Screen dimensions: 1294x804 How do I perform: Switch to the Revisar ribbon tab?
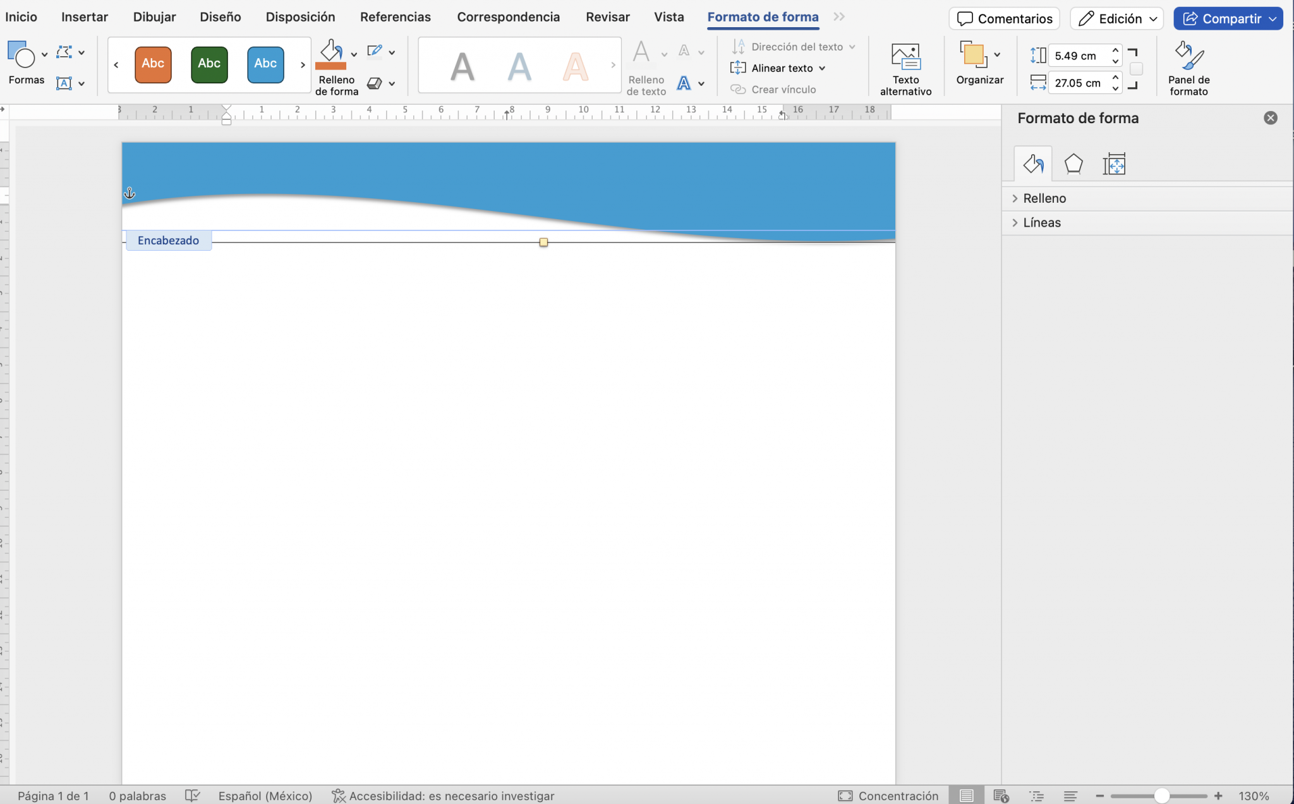point(607,16)
